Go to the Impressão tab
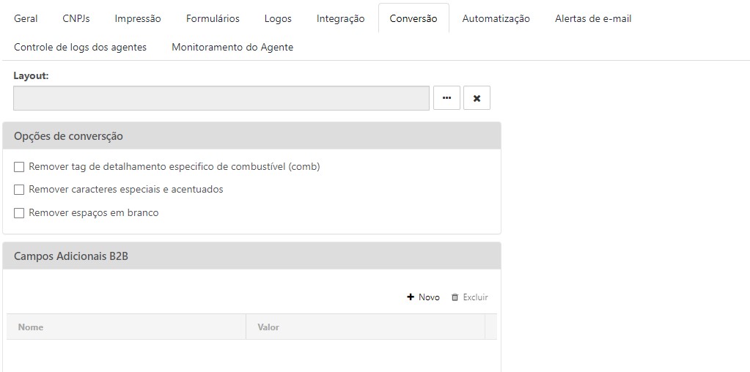The image size is (750, 372). pos(138,19)
